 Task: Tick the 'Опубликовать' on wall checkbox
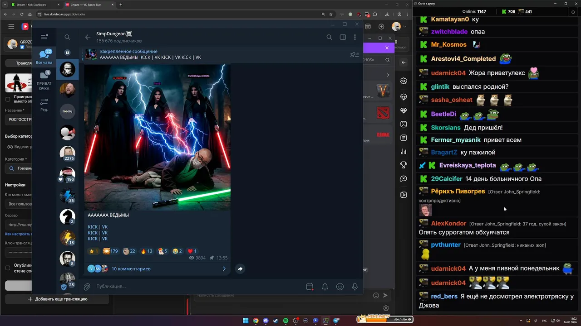pyautogui.click(x=7, y=268)
